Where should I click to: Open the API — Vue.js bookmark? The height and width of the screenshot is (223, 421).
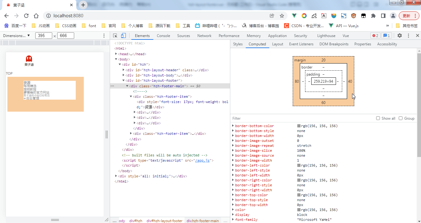click(x=344, y=26)
